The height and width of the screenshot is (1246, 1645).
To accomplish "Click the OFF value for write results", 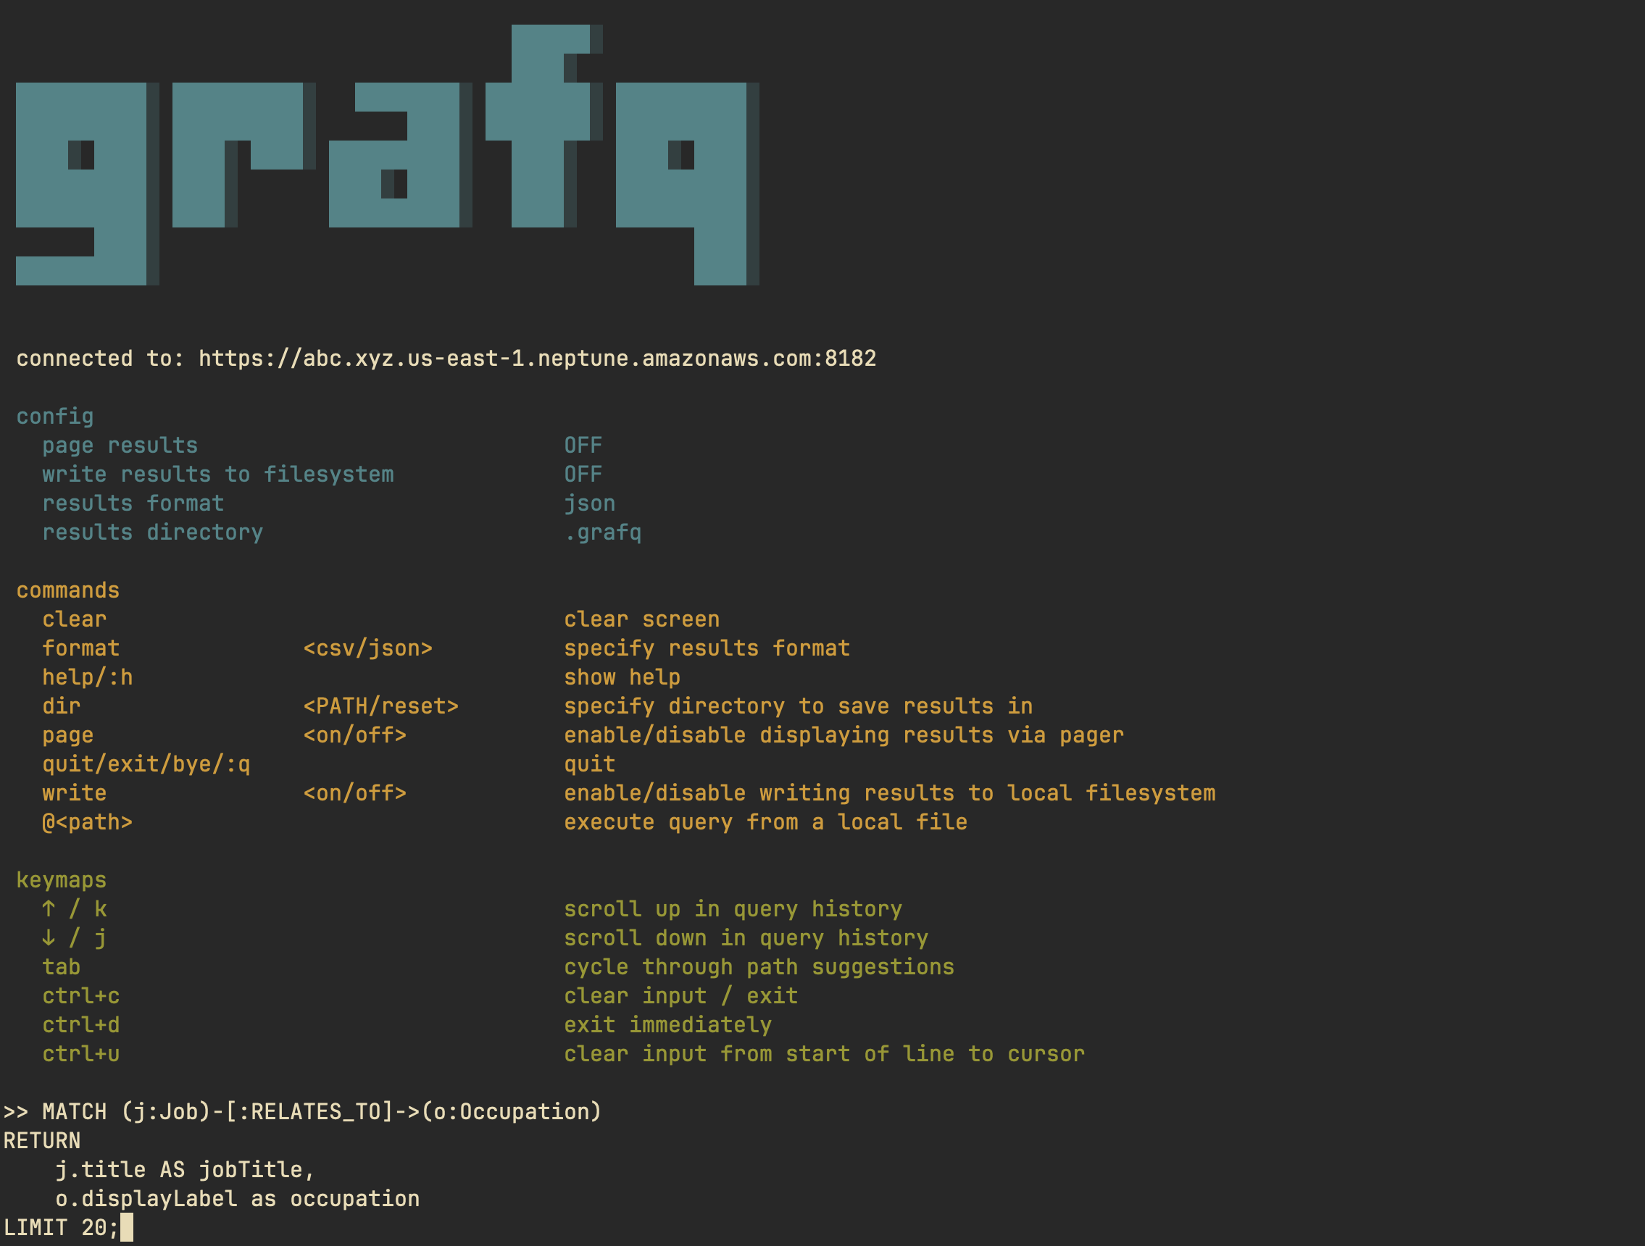I will pos(583,474).
